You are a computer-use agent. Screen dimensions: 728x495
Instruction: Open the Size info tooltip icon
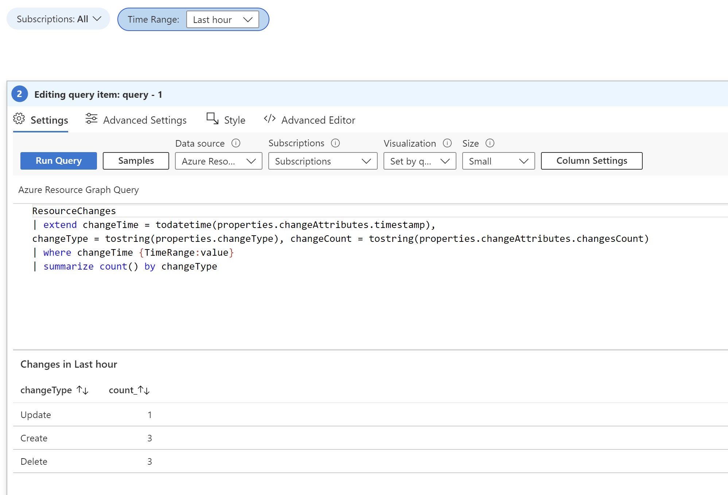point(490,143)
